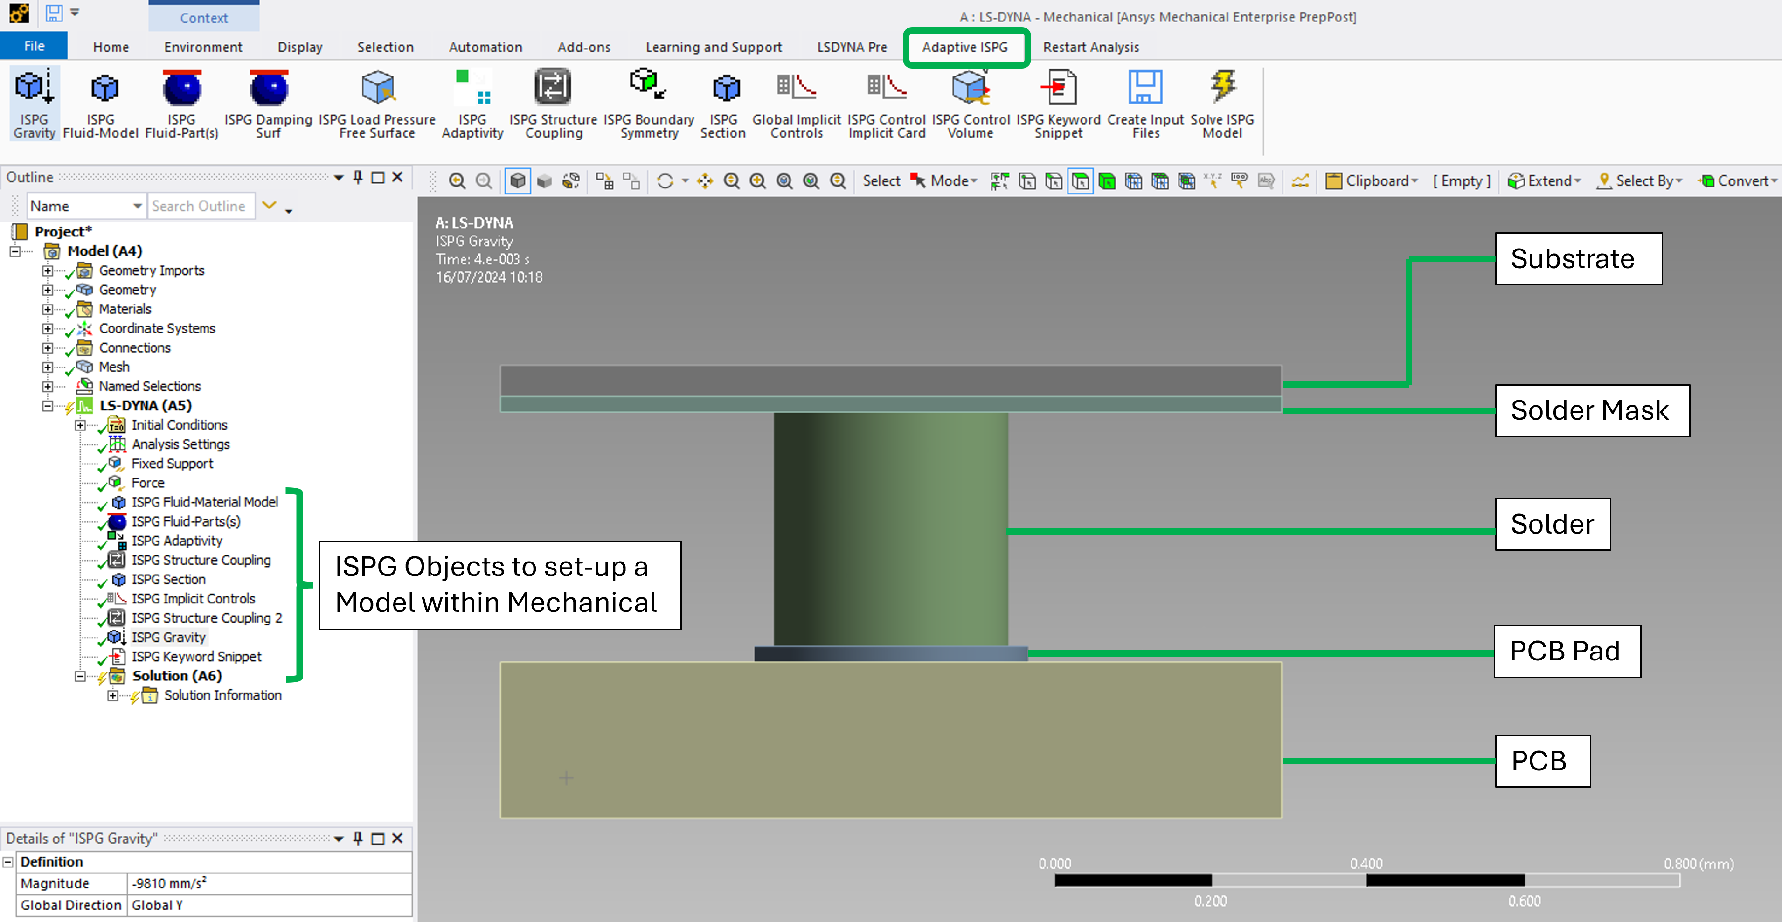Run Solve ISPG Model
Viewport: 1782px width, 922px height.
1222,104
